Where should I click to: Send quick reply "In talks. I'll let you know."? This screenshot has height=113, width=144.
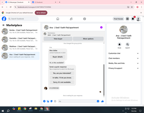pyautogui.click(x=62, y=78)
